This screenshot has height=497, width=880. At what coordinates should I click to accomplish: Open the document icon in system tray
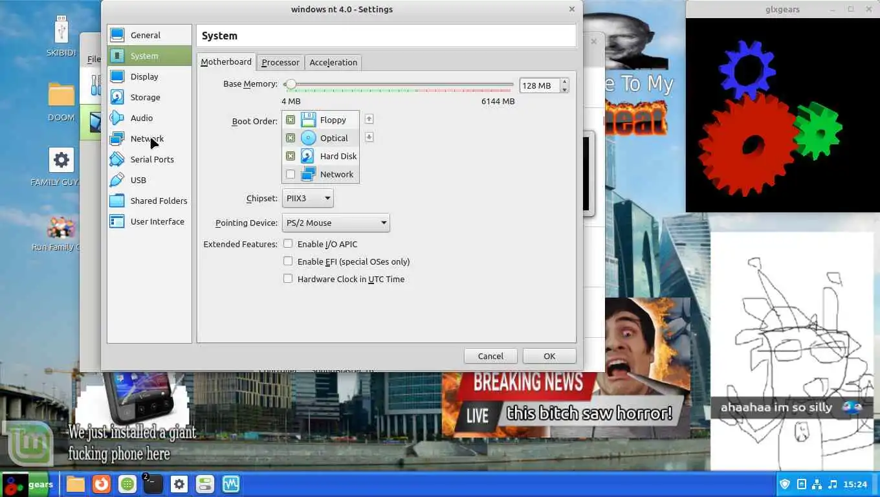point(801,484)
